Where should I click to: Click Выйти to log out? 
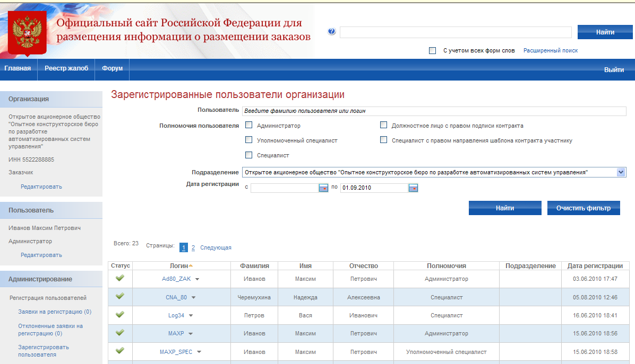(614, 70)
